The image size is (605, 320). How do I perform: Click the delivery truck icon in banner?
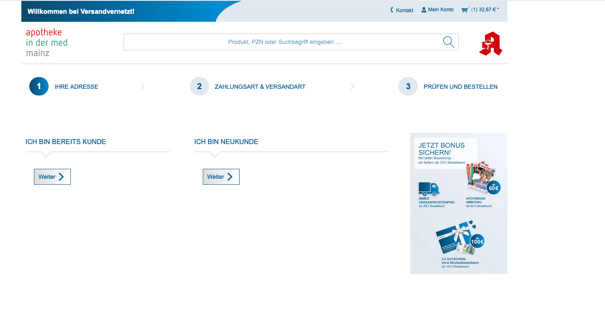428,189
